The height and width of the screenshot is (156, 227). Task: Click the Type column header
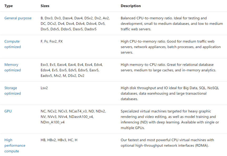8,6
